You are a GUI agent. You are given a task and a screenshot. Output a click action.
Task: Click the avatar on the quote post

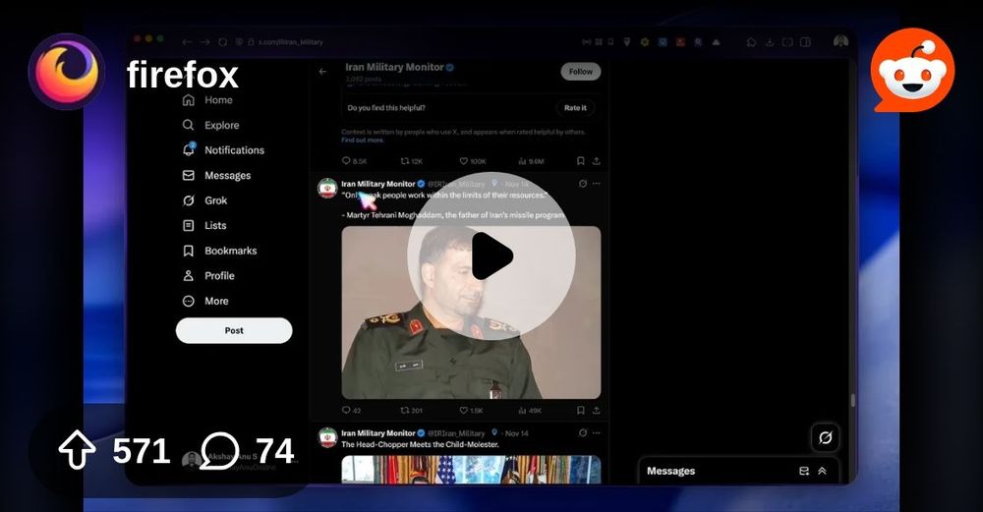(x=328, y=188)
